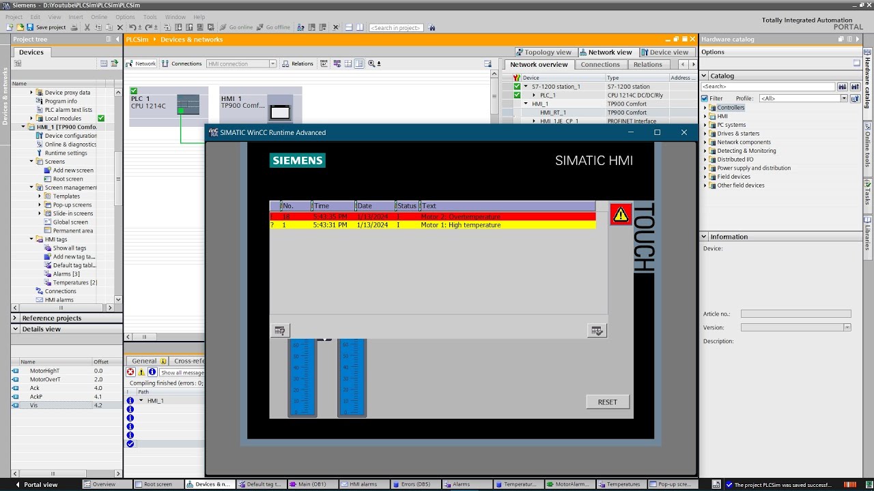Open the Connections tab in overview pane

pyautogui.click(x=600, y=64)
